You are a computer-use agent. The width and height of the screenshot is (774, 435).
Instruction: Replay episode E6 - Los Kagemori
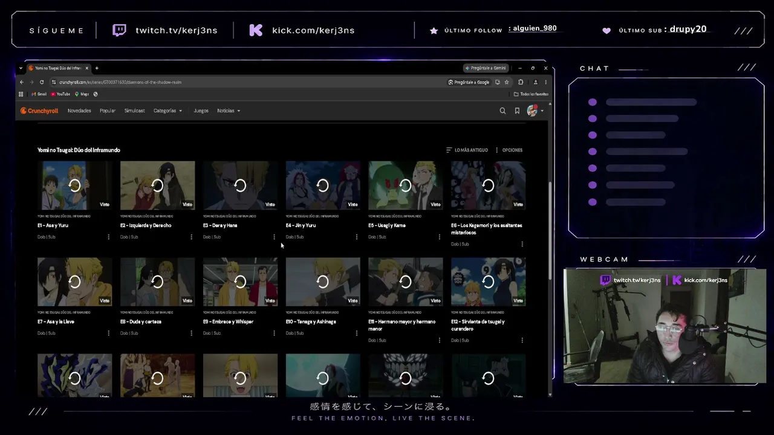point(488,185)
